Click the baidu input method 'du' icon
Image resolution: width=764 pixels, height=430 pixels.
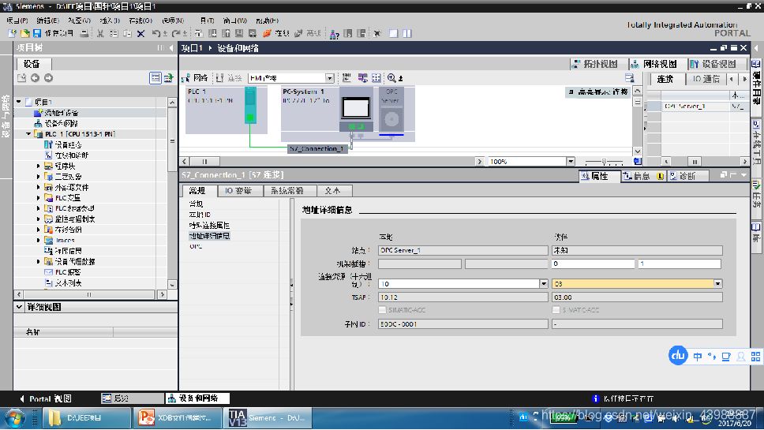coord(678,356)
